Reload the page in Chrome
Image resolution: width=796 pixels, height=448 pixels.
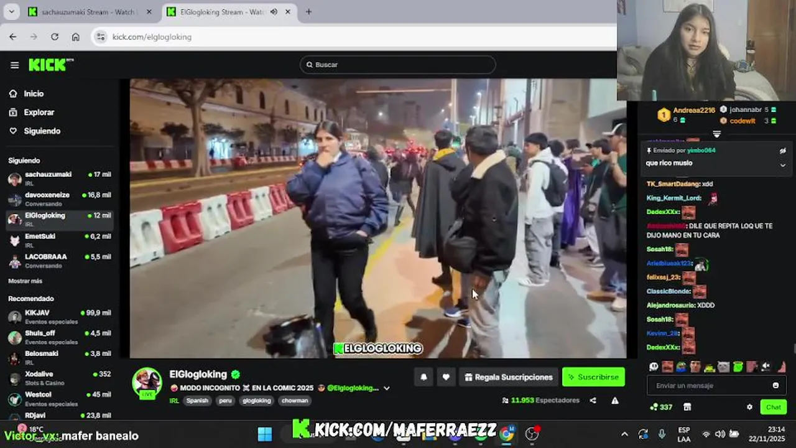[x=55, y=37]
